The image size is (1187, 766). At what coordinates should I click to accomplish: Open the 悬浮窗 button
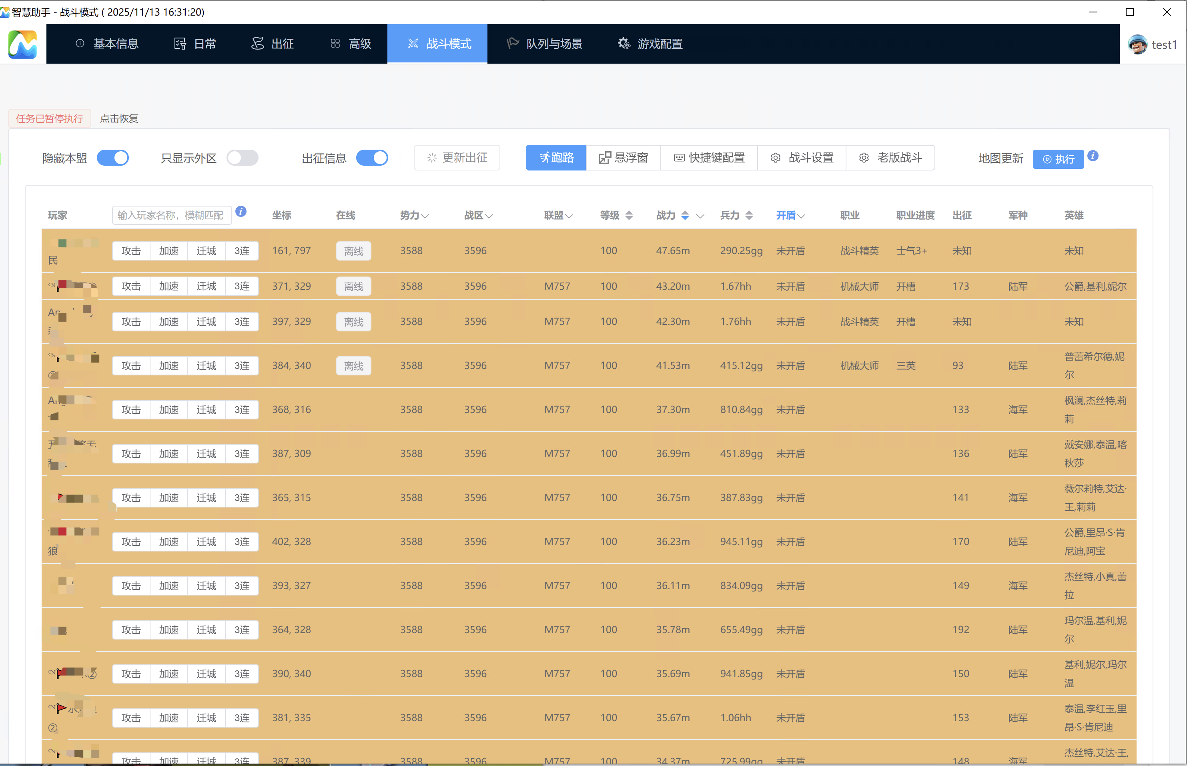click(x=623, y=158)
